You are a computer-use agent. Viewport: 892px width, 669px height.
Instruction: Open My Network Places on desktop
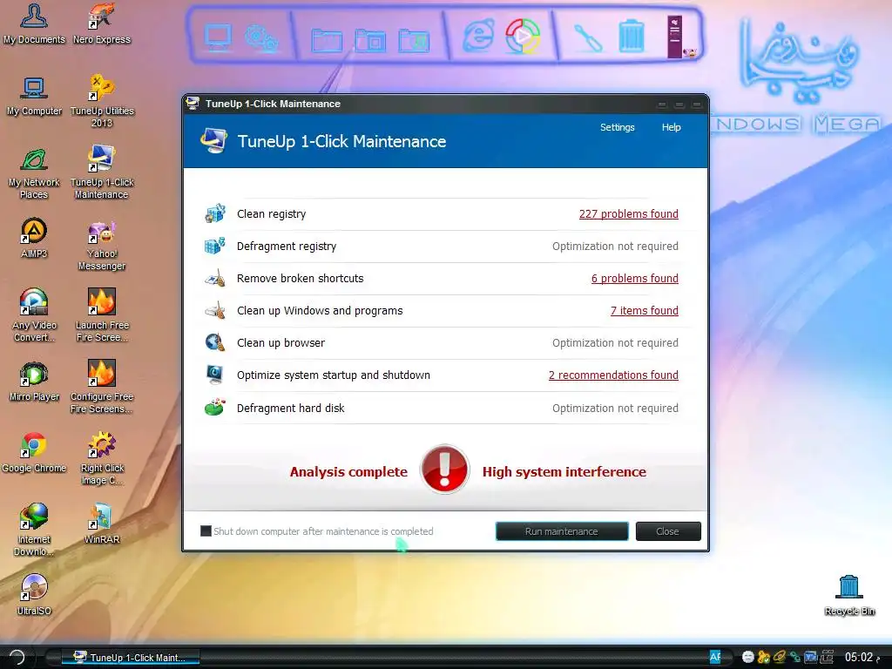coord(34,172)
